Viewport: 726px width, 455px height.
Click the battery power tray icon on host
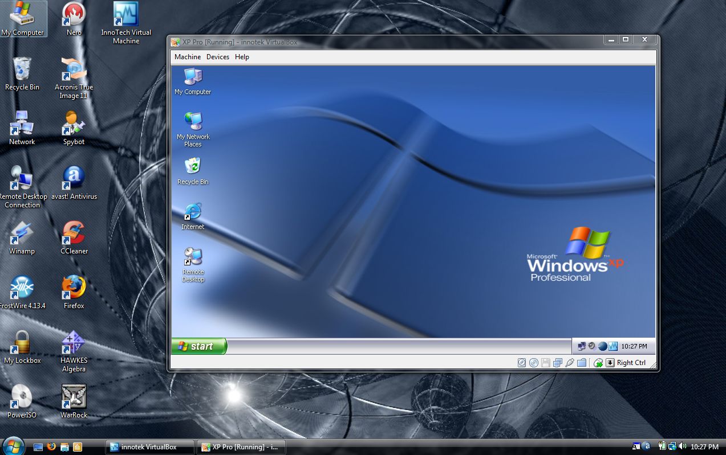pyautogui.click(x=662, y=446)
